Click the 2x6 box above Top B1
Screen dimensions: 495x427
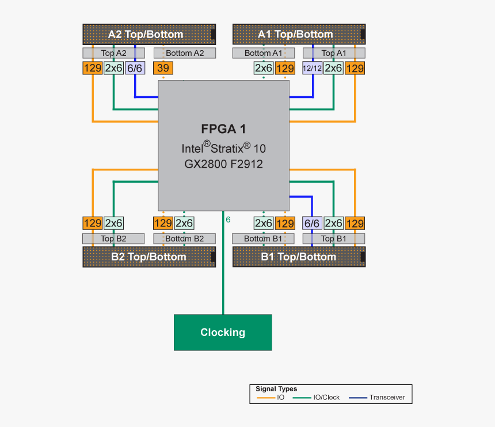[x=334, y=223]
